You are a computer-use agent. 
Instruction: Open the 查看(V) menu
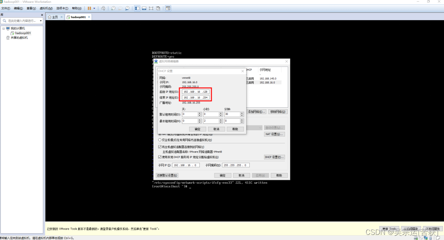(x=31, y=8)
